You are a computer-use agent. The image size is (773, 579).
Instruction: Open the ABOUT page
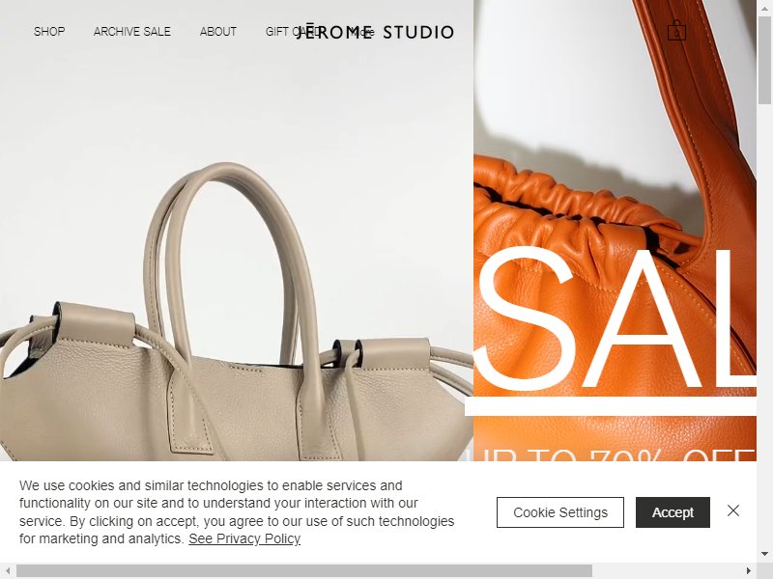coord(218,32)
